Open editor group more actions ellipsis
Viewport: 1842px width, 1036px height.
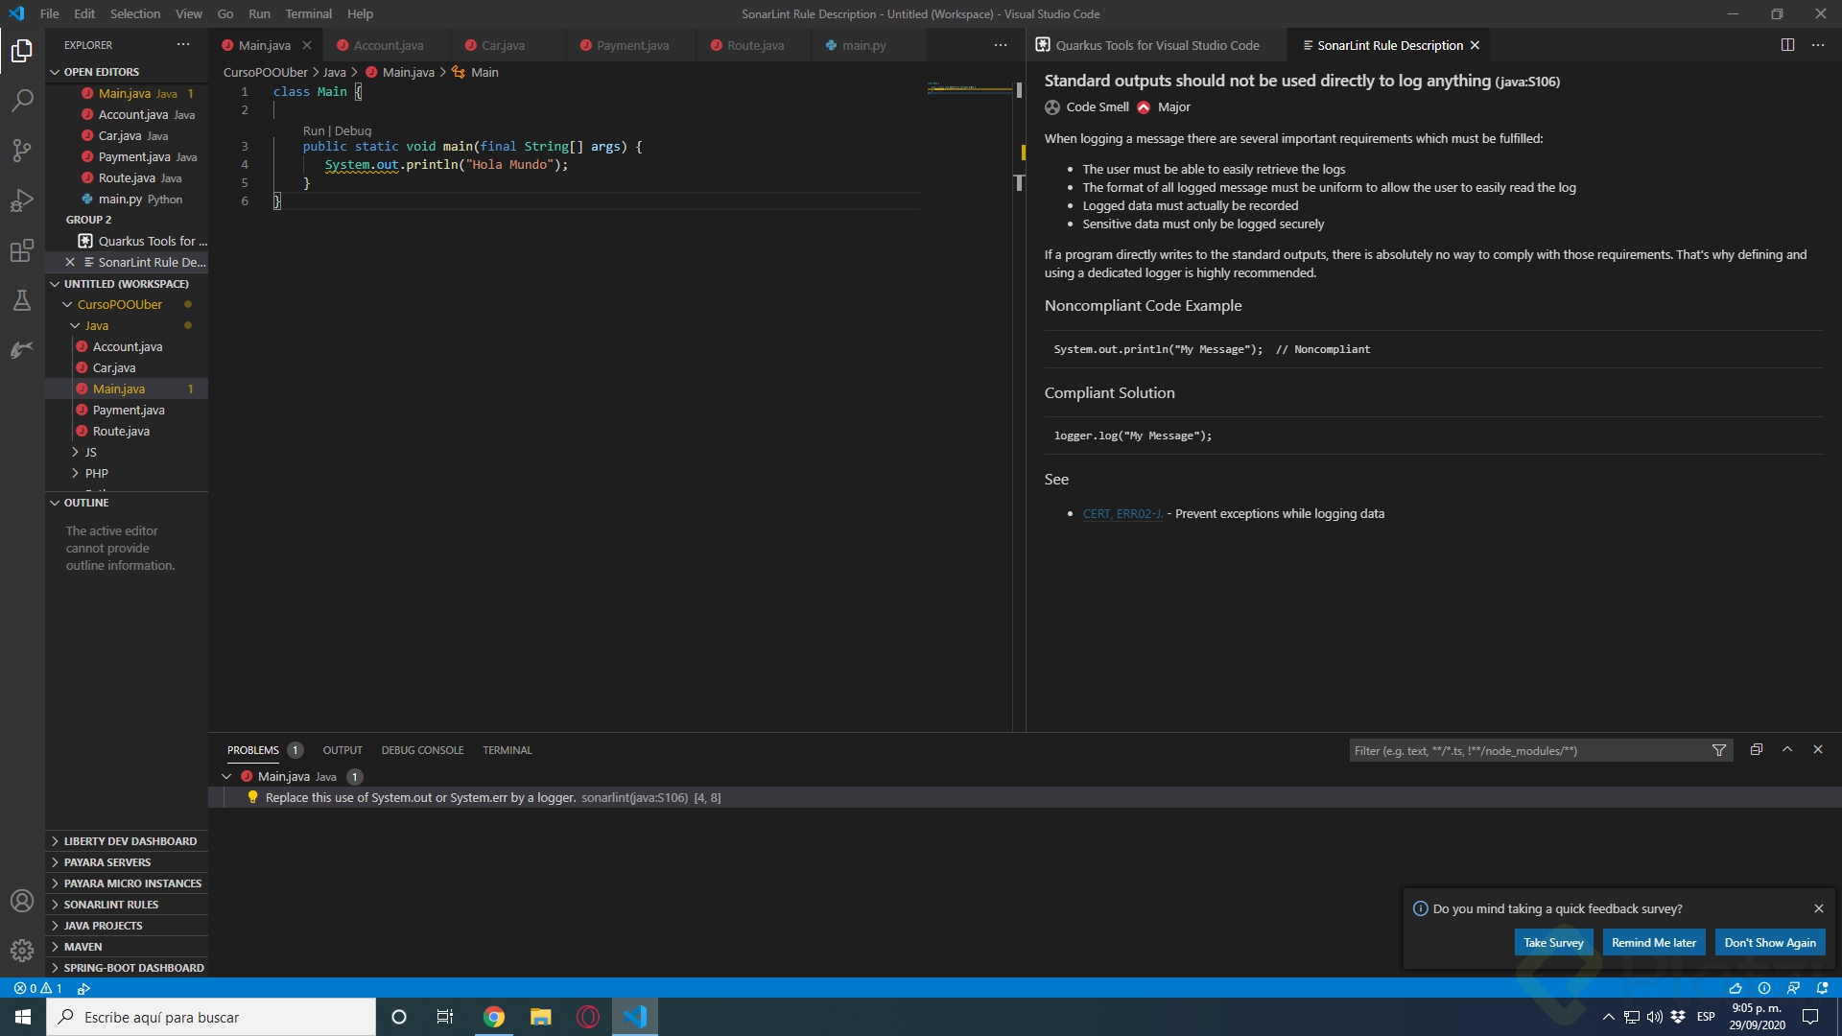coord(1001,45)
